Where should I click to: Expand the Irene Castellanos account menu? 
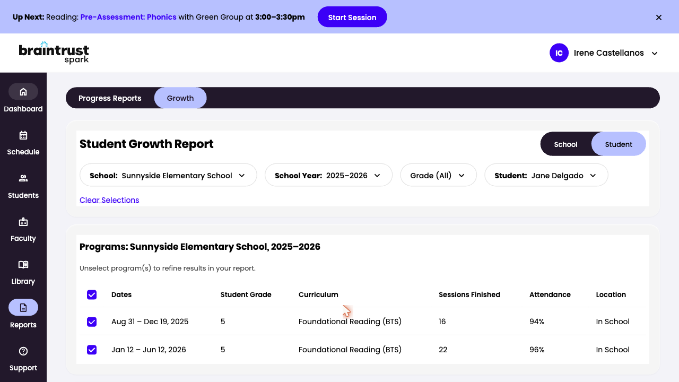[655, 53]
